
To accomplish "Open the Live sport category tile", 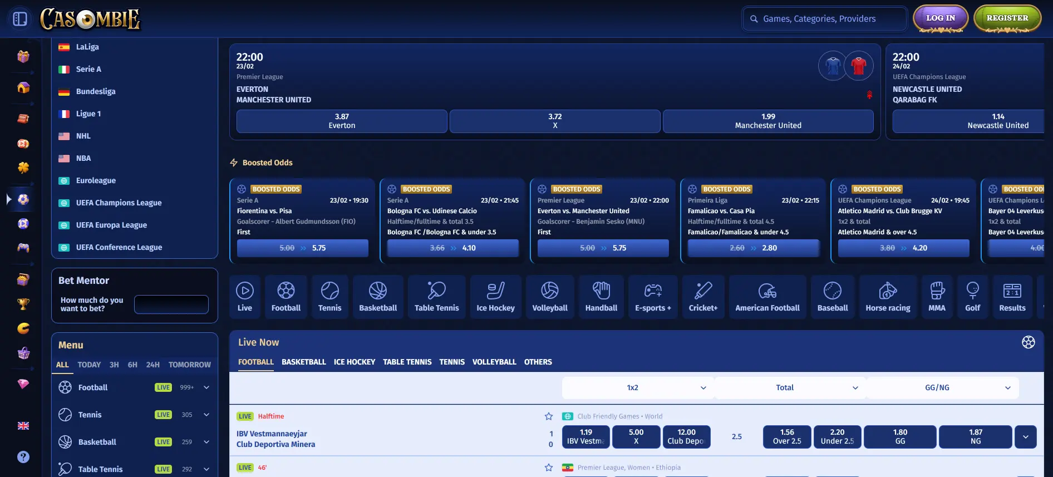I will [245, 297].
